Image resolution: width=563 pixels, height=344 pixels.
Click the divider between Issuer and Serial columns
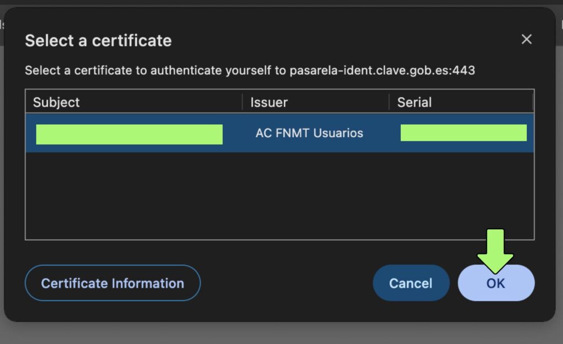pyautogui.click(x=389, y=102)
